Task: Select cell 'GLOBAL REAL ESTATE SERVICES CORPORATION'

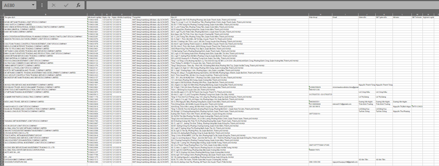Action: click(45, 150)
